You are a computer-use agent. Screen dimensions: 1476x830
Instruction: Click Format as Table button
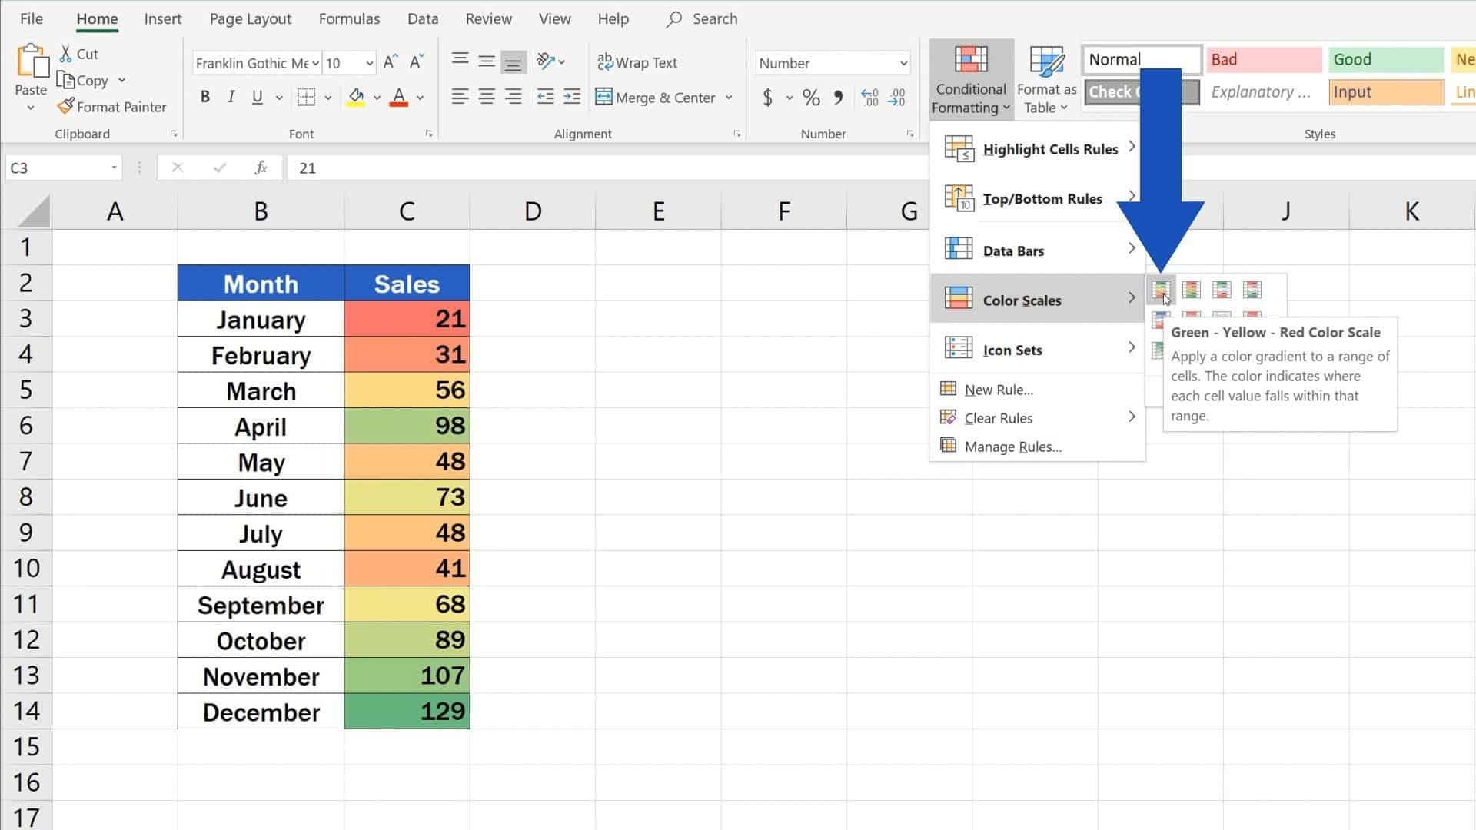[x=1045, y=79]
